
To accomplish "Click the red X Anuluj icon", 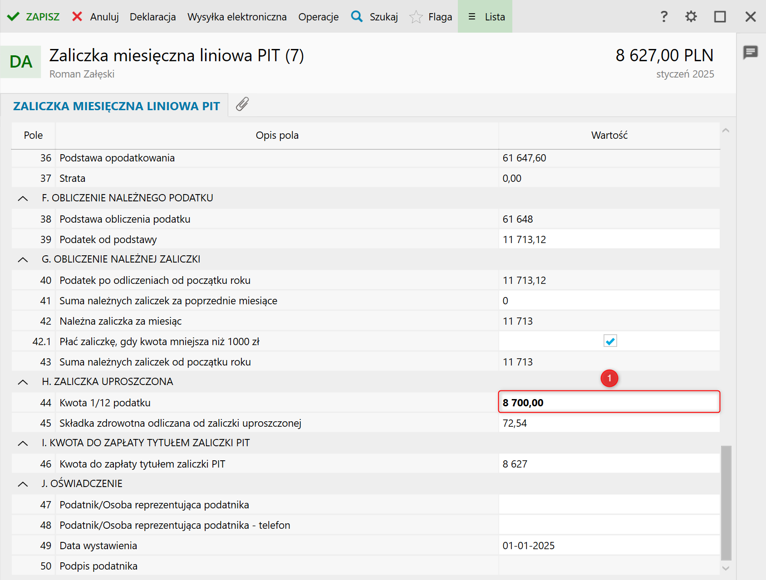I will pos(77,17).
